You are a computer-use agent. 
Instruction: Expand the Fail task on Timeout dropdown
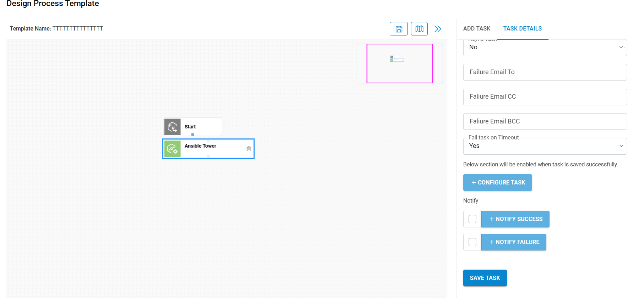[545, 146]
